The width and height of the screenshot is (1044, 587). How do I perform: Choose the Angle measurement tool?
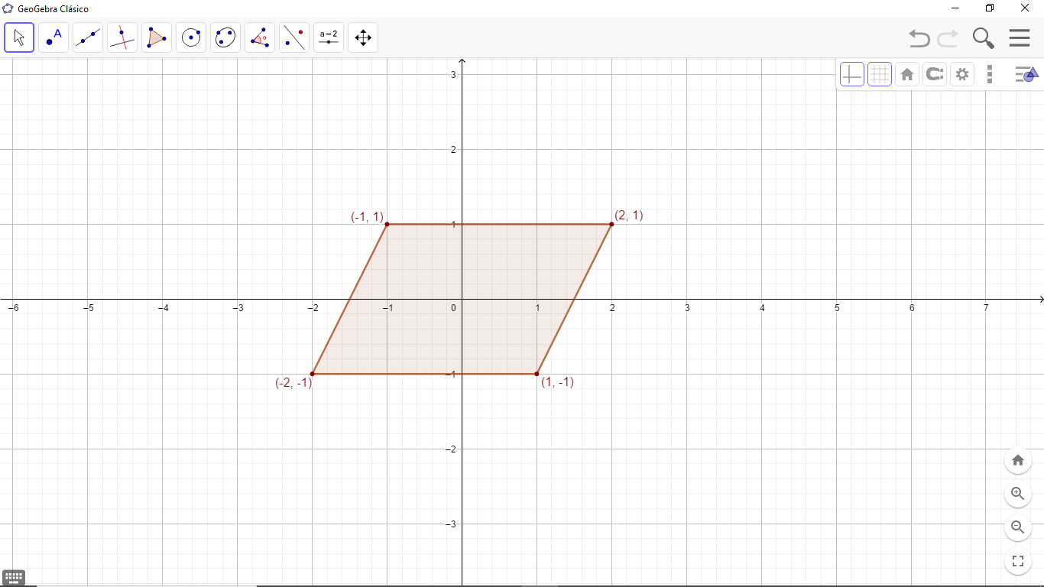(260, 37)
